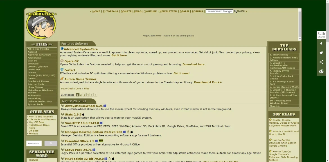
Task: Click Apple icon next to Stats 2.9.5
Action: click(x=83, y=114)
